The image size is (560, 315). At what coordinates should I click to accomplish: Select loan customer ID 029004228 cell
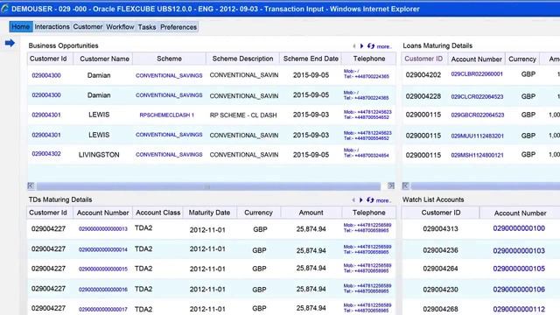[x=423, y=96]
